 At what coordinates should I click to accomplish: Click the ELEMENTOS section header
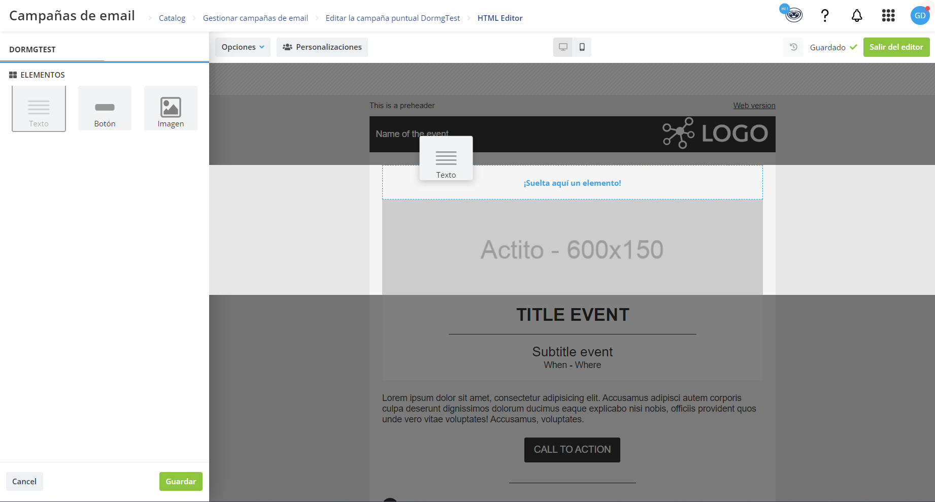pos(37,75)
